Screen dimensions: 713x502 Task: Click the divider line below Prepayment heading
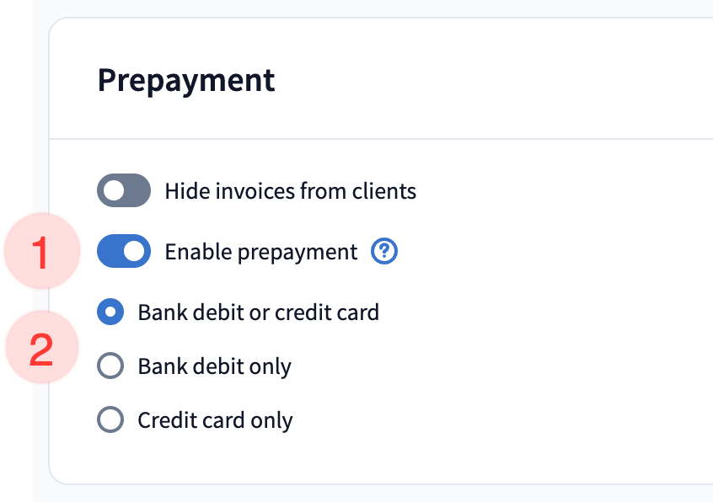[x=379, y=138]
